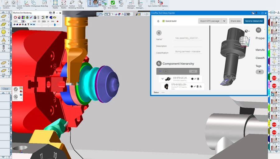This screenshot has height=159, width=280.
Task: Click Send to GibbsCAM button
Action: [x=254, y=21]
